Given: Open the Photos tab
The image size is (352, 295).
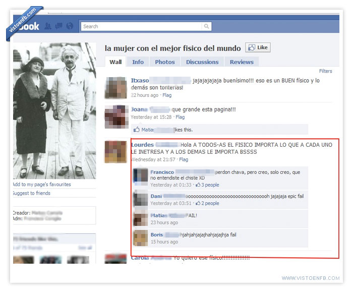Looking at the screenshot, I should click(165, 62).
